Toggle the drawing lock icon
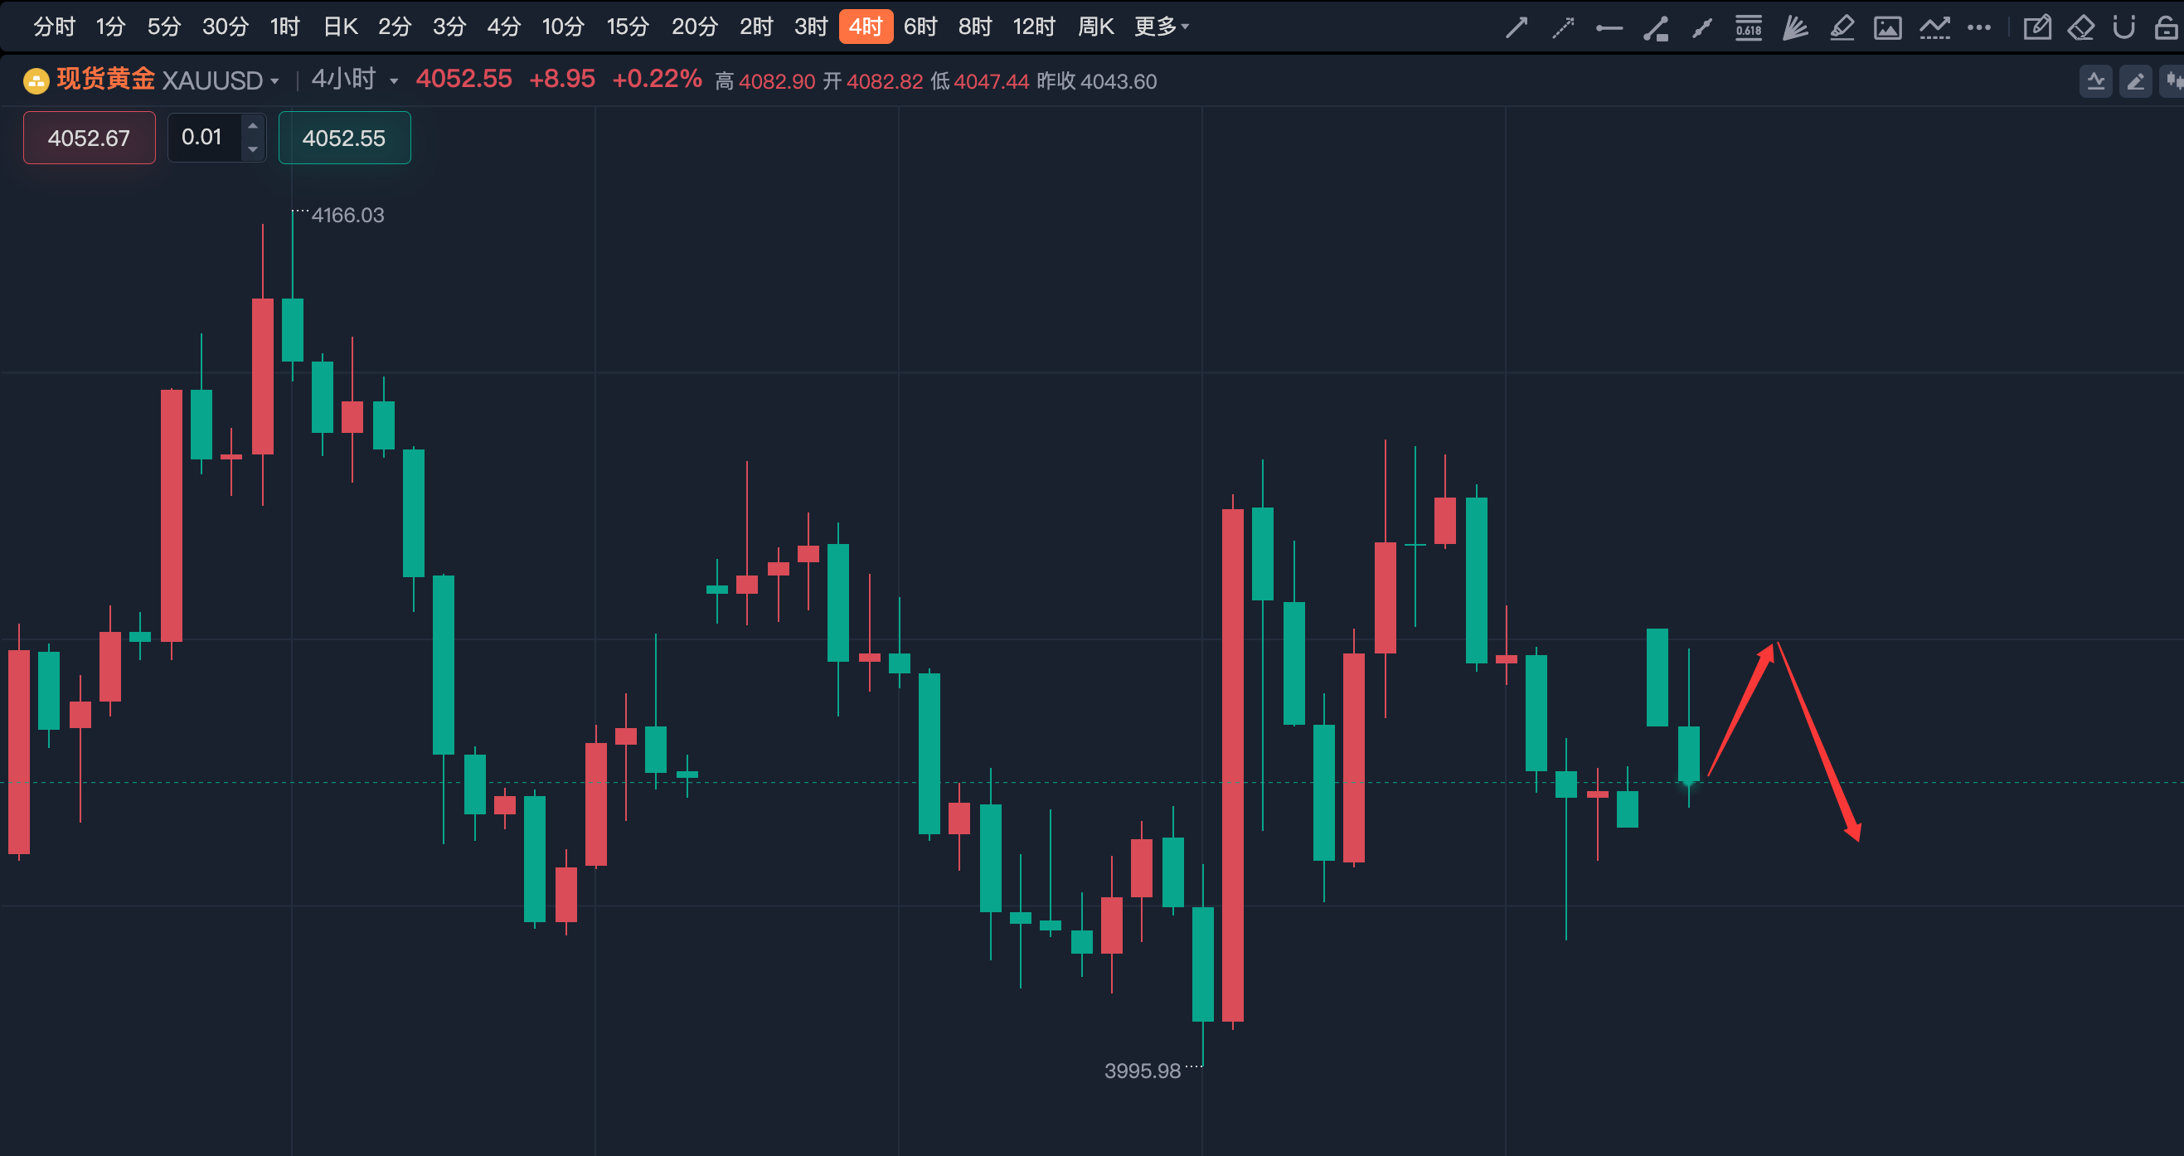 pos(2167,28)
